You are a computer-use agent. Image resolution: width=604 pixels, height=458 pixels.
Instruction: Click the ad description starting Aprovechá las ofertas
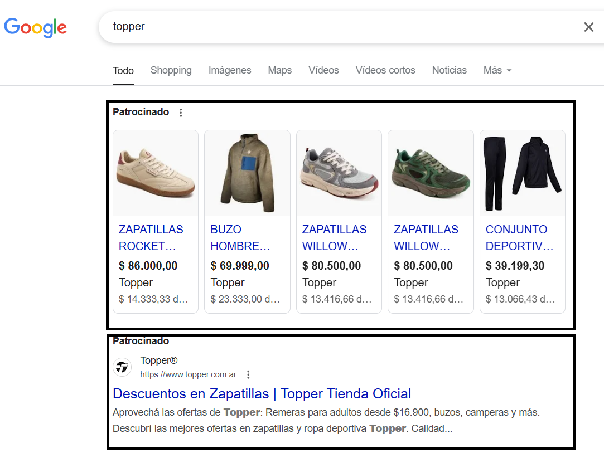[x=326, y=420]
